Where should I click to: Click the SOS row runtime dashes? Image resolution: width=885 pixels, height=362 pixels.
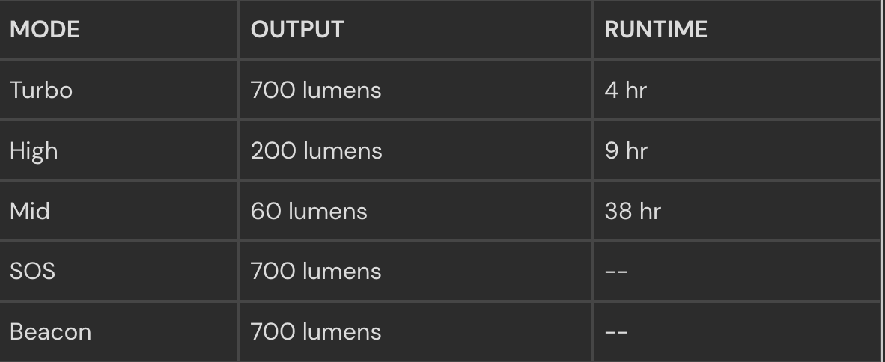(616, 271)
